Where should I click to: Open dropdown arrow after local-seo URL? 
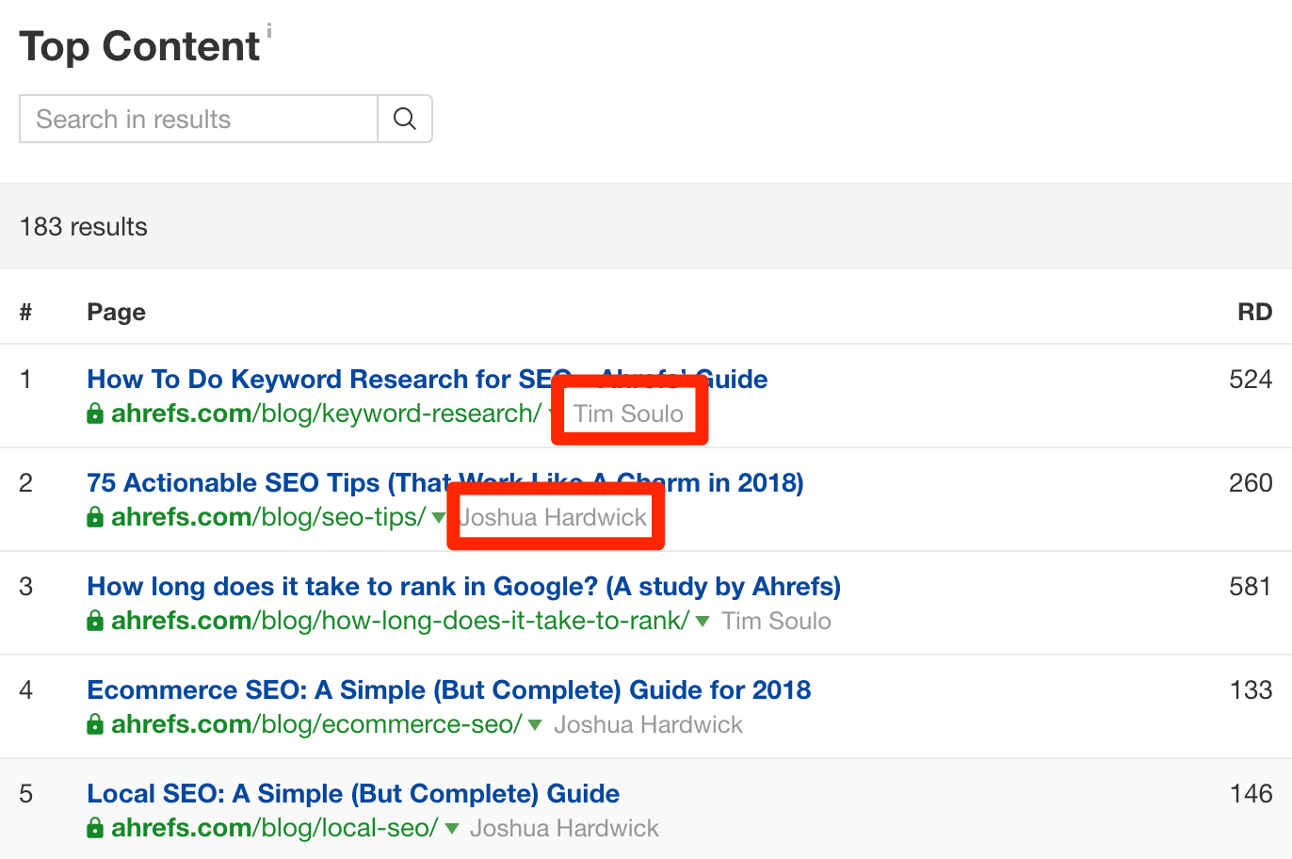[452, 828]
